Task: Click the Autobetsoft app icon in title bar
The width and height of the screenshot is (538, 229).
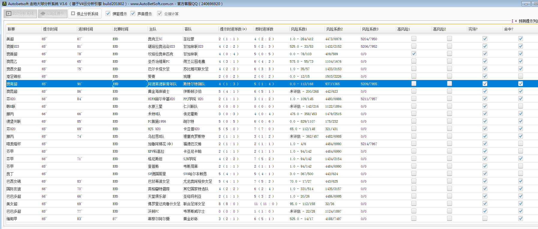Action: point(4,4)
